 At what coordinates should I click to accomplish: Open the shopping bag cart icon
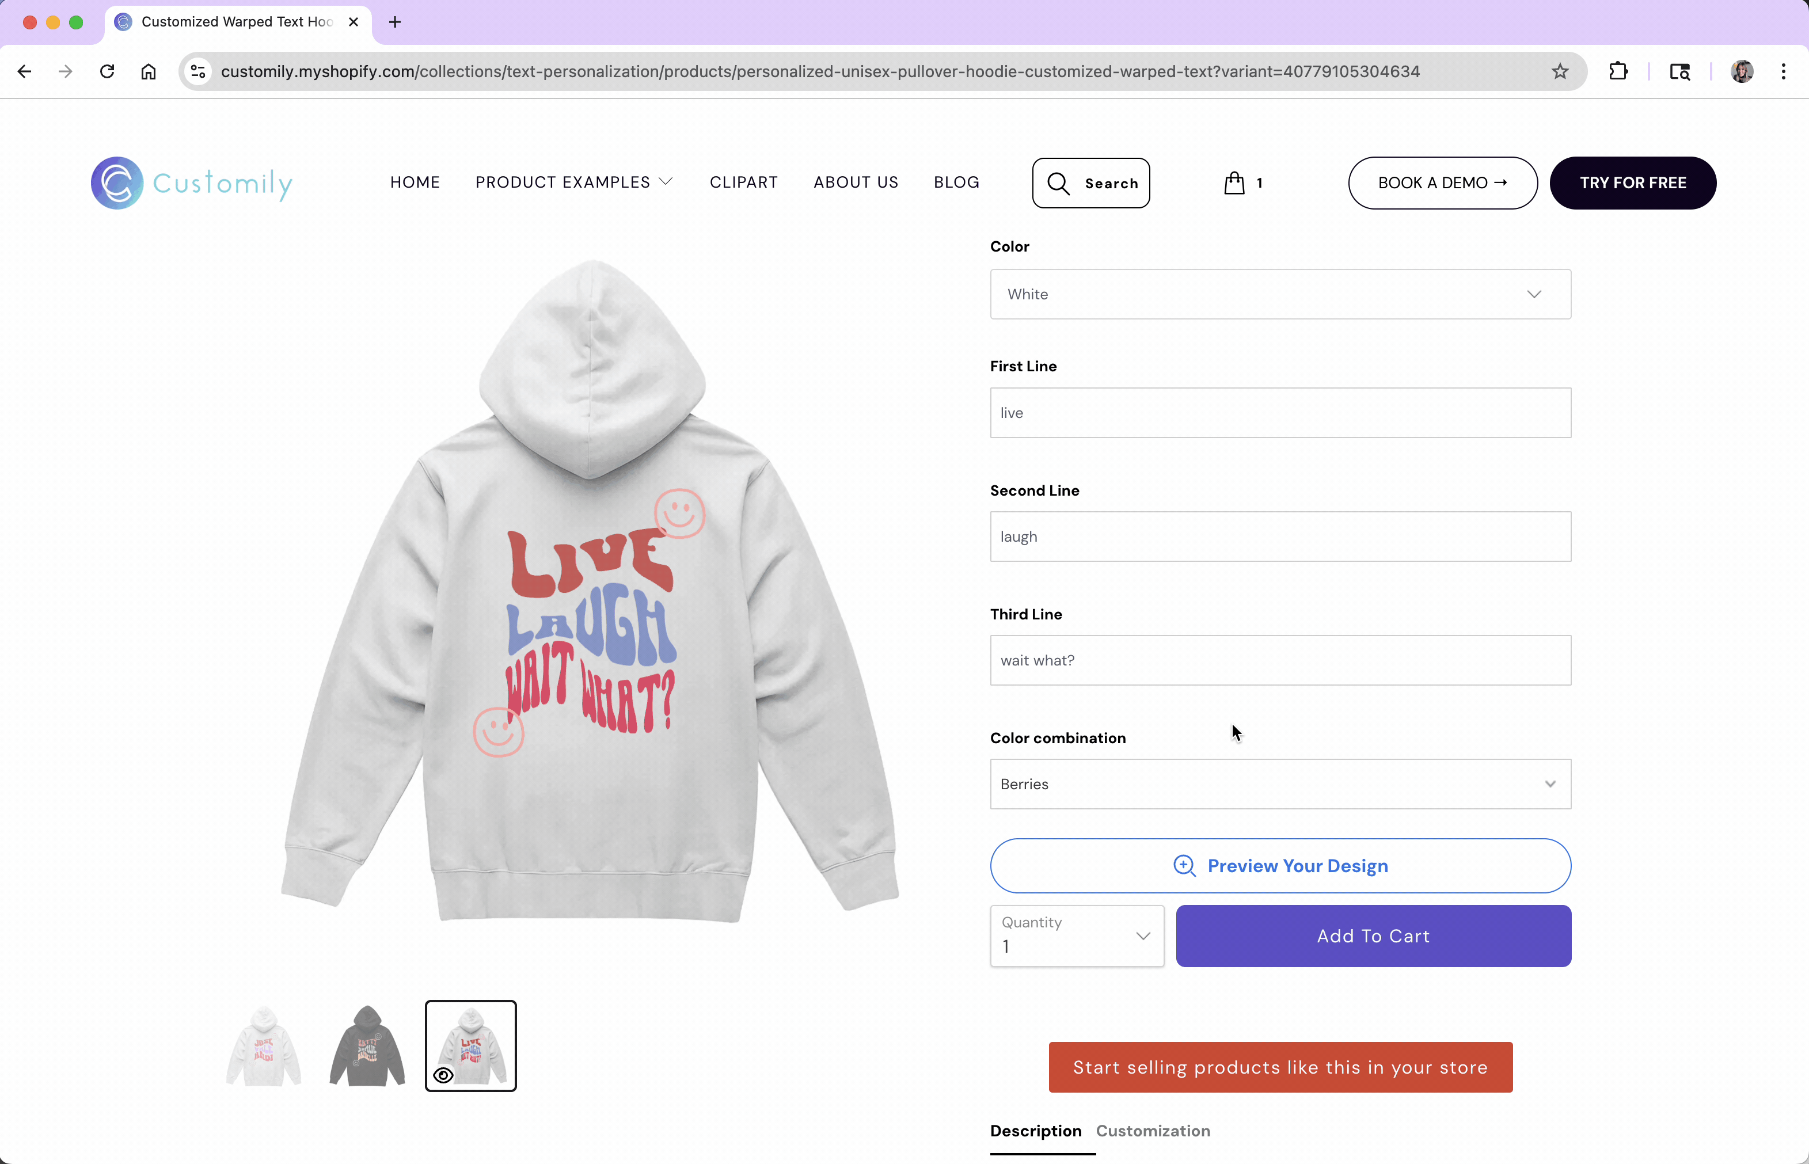pos(1234,183)
